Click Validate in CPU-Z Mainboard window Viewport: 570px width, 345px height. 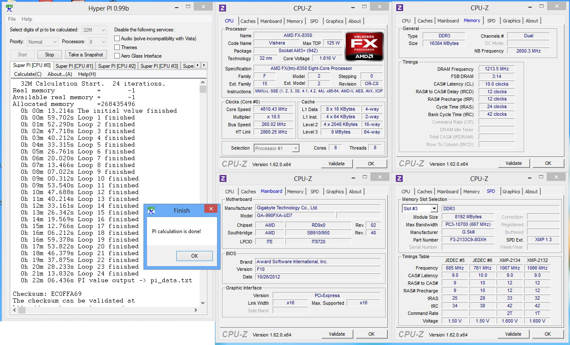coord(337,334)
